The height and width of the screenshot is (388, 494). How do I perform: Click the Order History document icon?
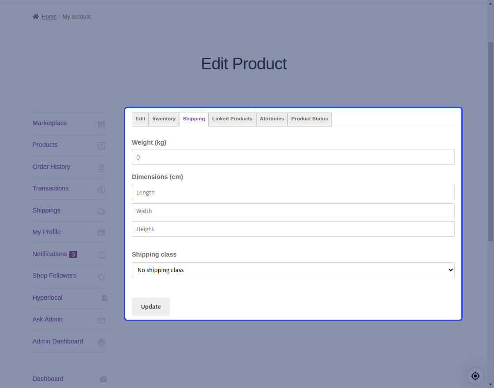[101, 168]
